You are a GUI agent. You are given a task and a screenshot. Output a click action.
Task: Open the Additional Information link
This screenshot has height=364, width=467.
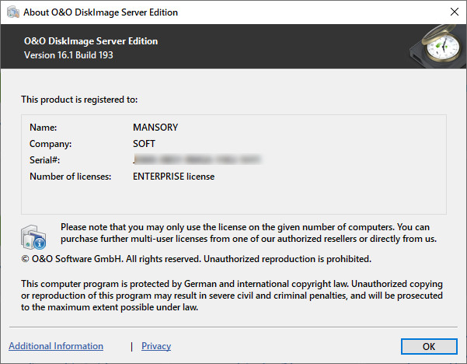(x=56, y=346)
